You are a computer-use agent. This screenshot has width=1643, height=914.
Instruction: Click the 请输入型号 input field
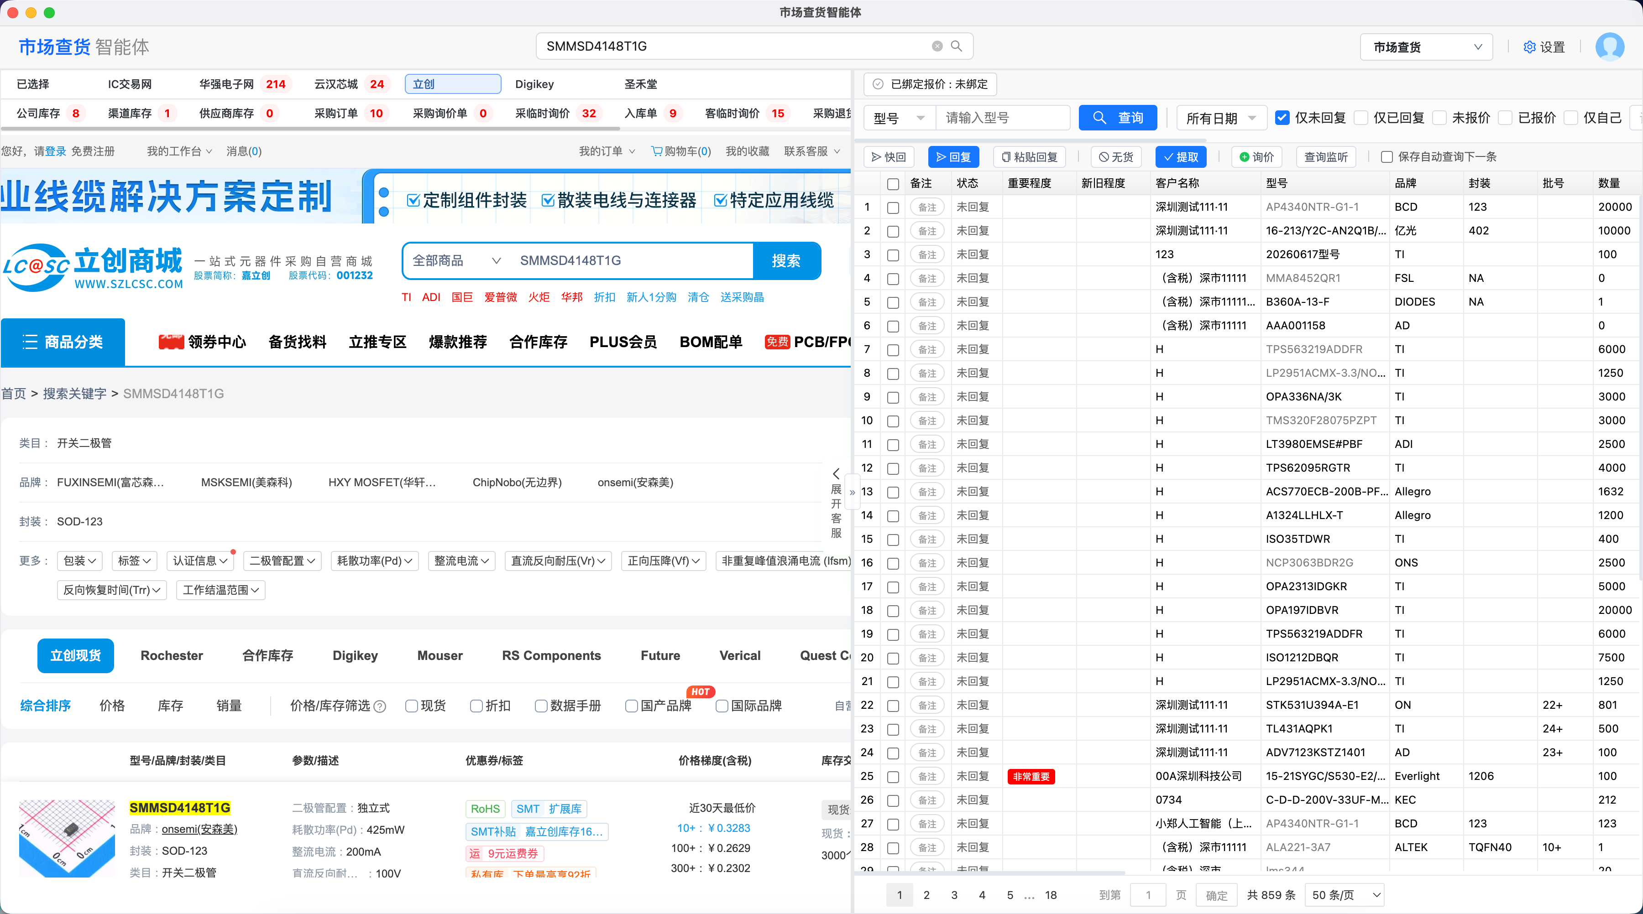(x=1003, y=118)
